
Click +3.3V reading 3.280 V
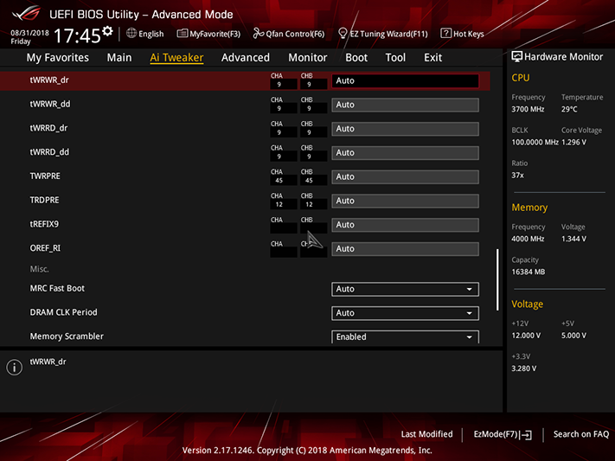(524, 368)
